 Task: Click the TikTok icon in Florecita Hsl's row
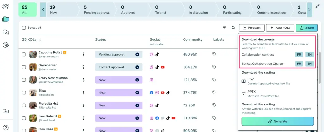pyautogui.click(x=157, y=105)
